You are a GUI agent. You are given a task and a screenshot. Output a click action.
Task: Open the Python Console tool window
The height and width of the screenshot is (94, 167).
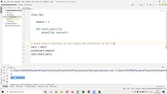coord(43,86)
